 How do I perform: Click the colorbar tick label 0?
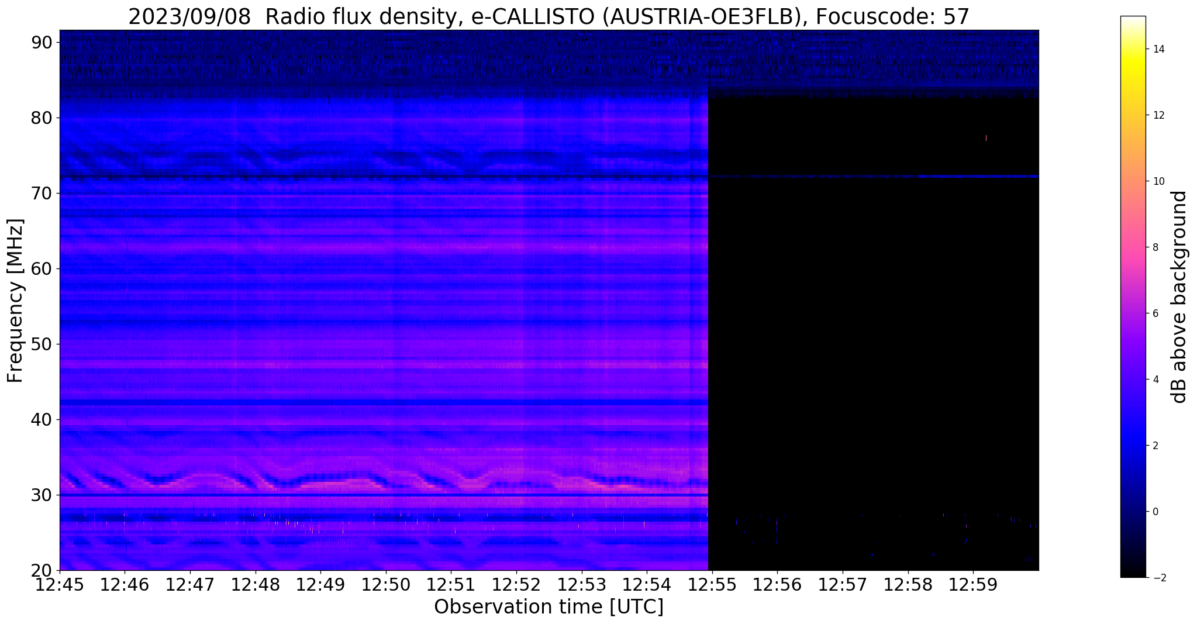click(x=1155, y=512)
